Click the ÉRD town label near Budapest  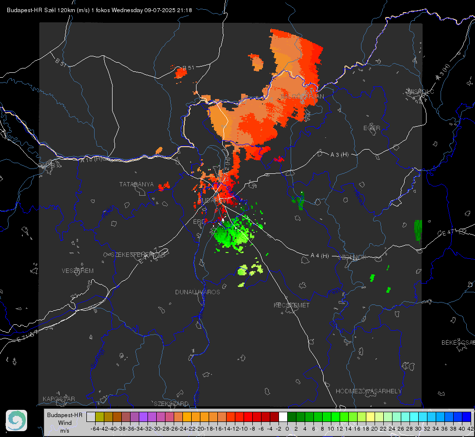(199, 222)
